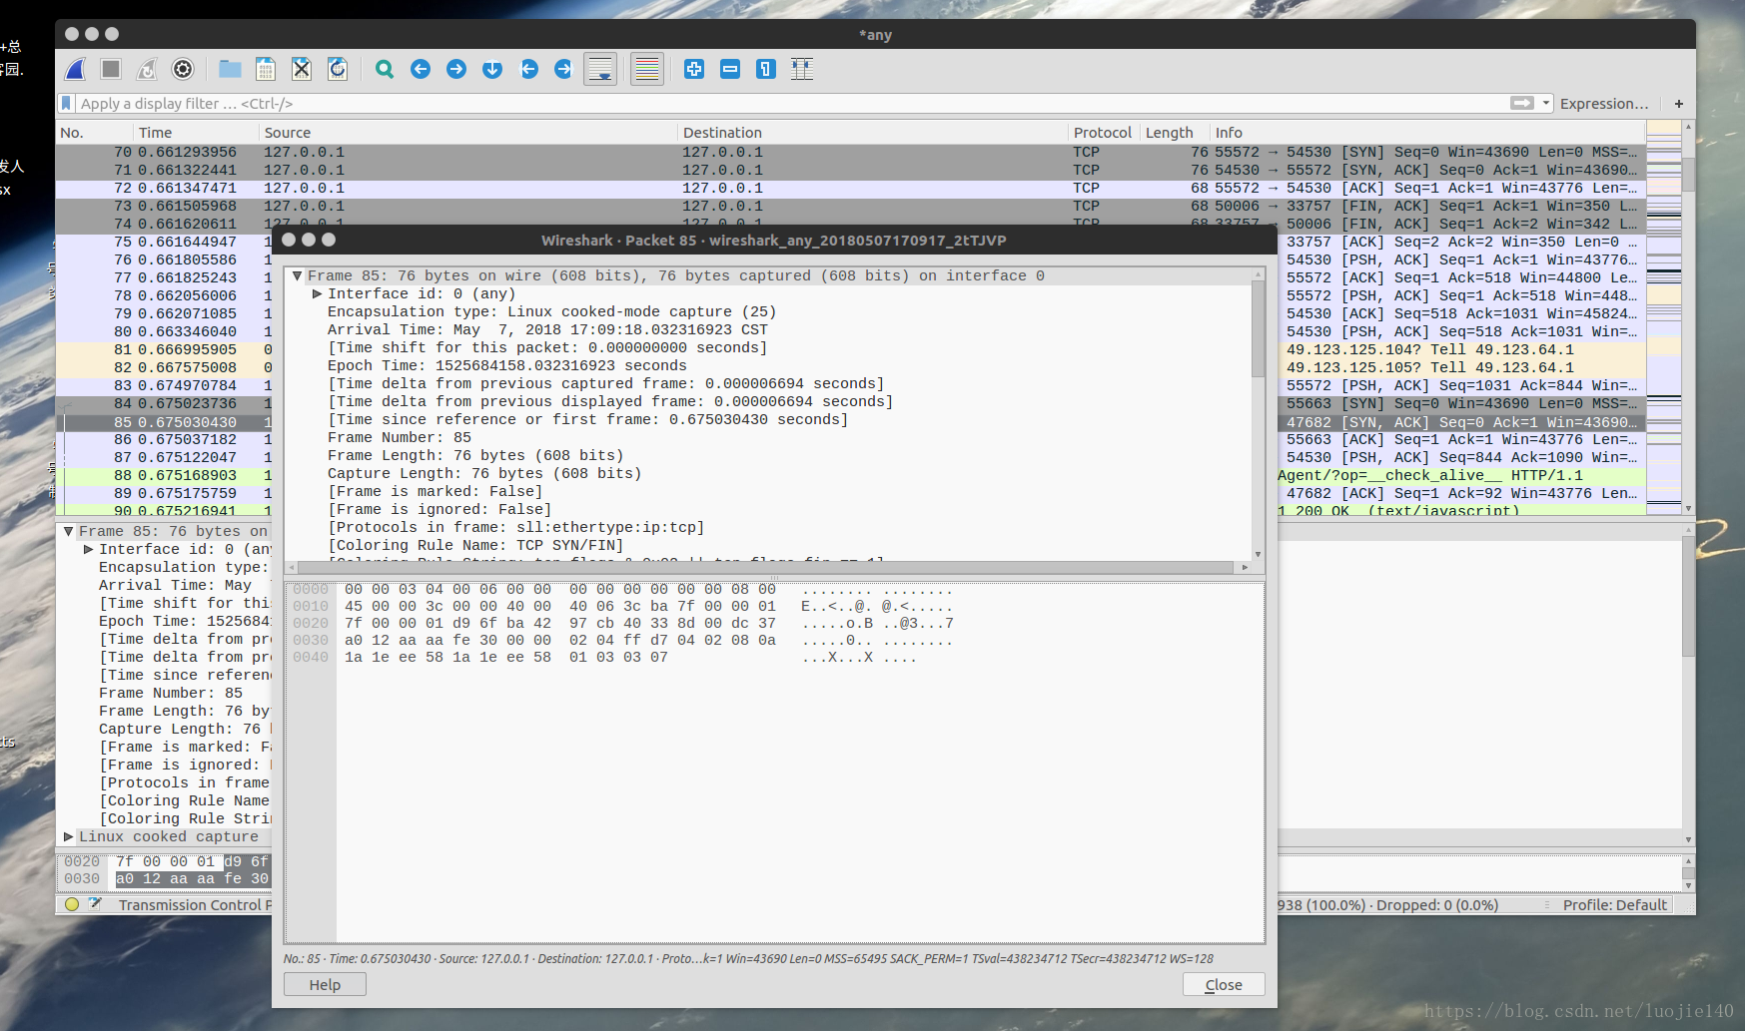Reload this capture file
Screen dimensions: 1745x1031
(x=338, y=69)
